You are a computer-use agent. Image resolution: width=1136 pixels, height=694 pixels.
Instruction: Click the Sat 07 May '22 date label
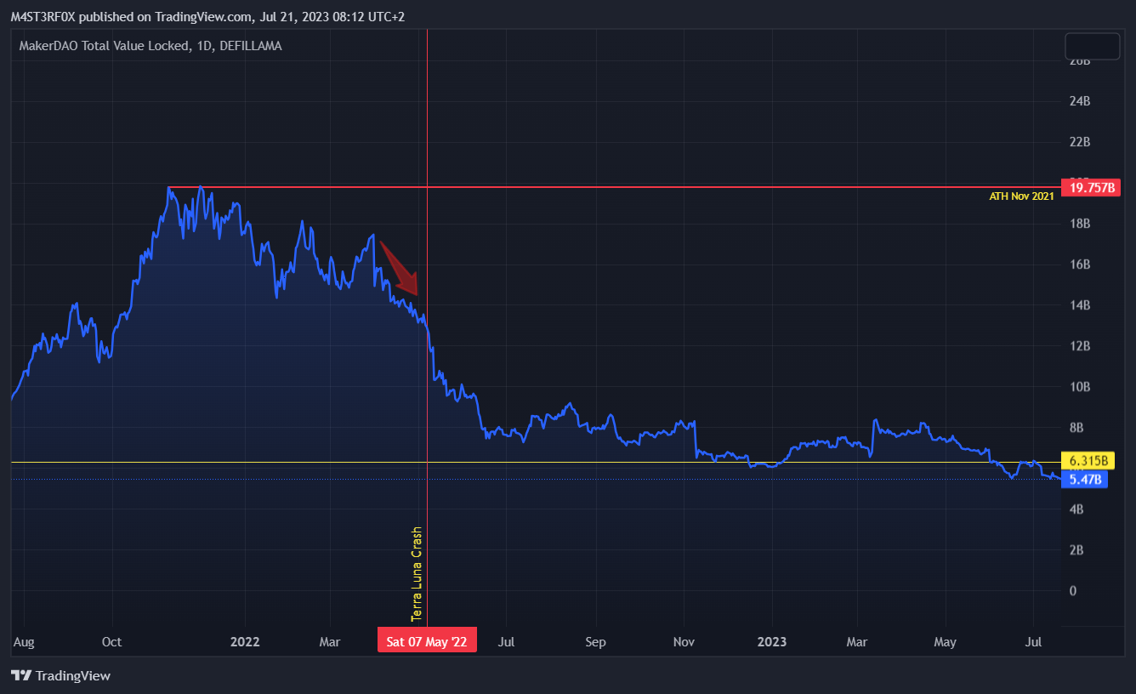coord(427,641)
